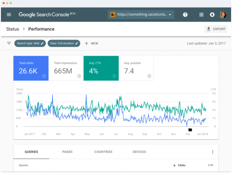Sort table by CTR column header

pos(210,165)
